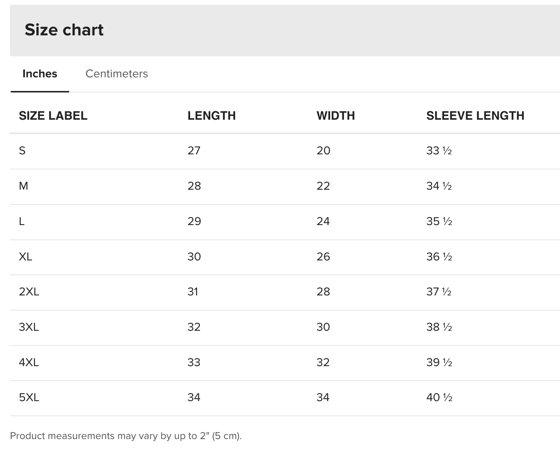Select the S size row label
560x456 pixels.
pyautogui.click(x=22, y=151)
